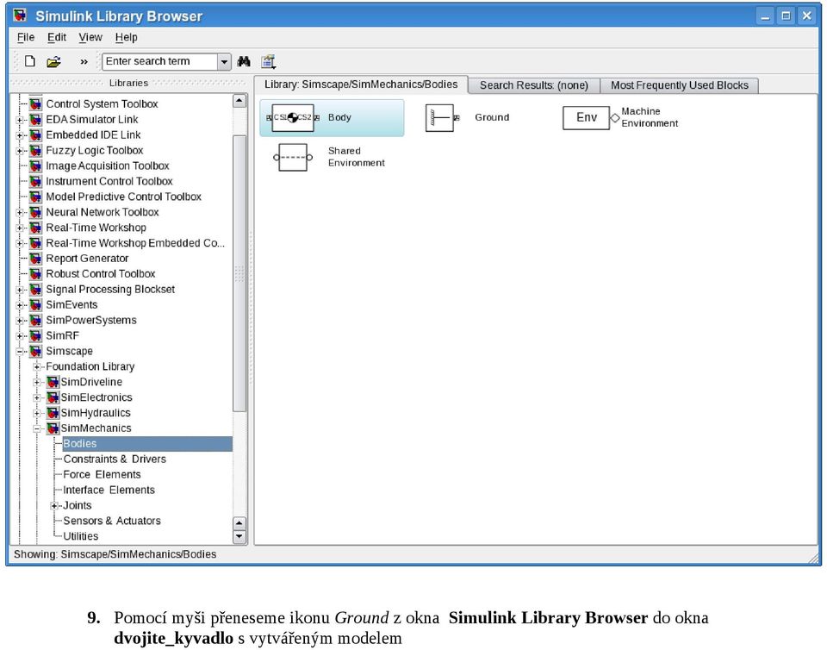This screenshot has height=650, width=827.
Task: Click the Image Acquisition Toolbox library icon
Action: point(35,166)
